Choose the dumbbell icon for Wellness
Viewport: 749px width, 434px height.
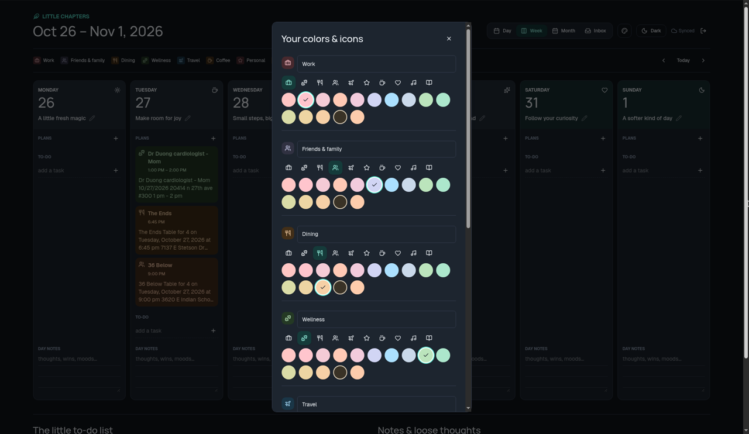[304, 338]
